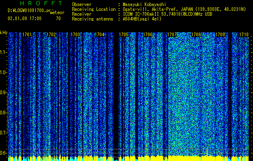
Task: Click the 0.6 kHz axis tick label
Action: [x=3, y=153]
